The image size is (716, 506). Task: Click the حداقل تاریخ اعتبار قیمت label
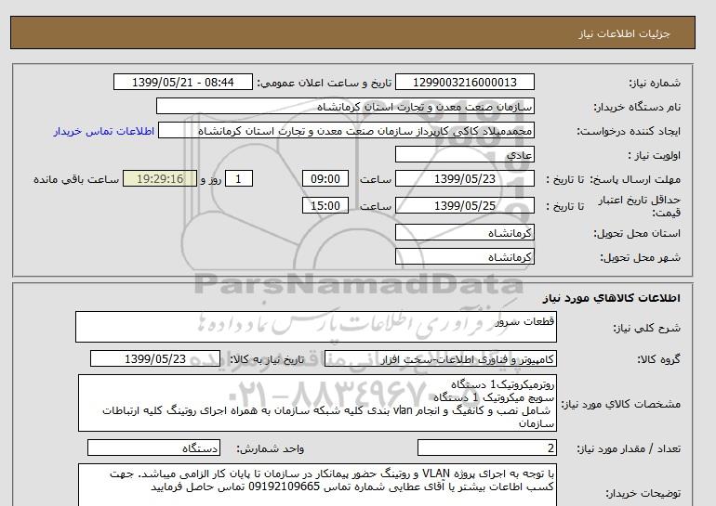(x=639, y=206)
